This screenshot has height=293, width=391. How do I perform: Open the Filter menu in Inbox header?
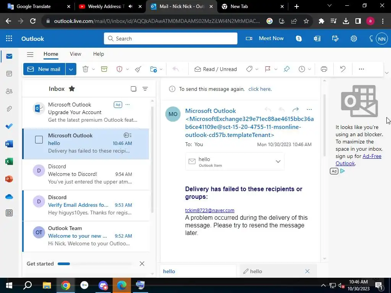[x=145, y=89]
